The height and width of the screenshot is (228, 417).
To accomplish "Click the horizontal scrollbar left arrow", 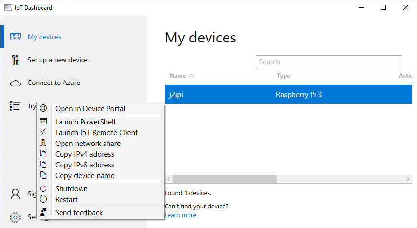I will pyautogui.click(x=169, y=179).
